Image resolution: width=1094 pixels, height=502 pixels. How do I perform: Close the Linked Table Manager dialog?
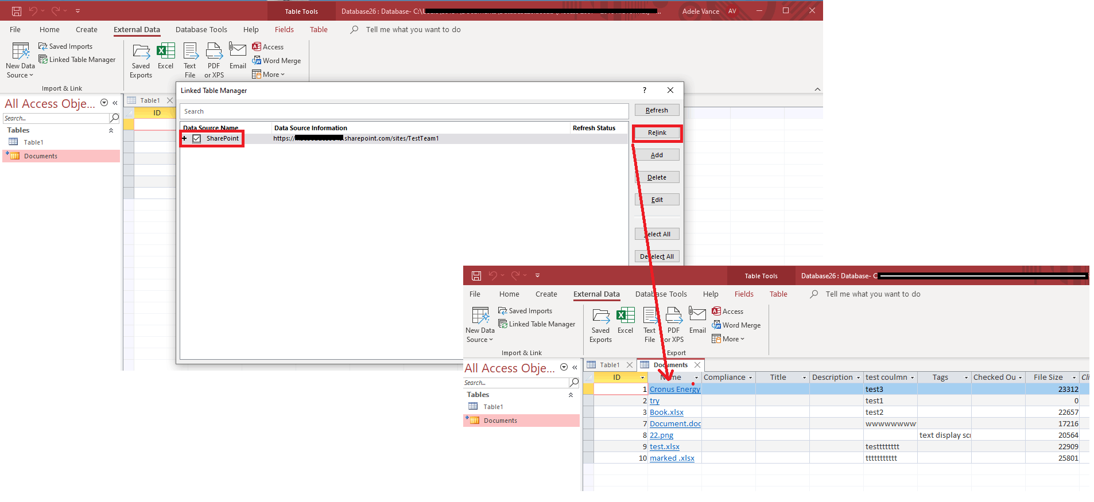coord(670,90)
